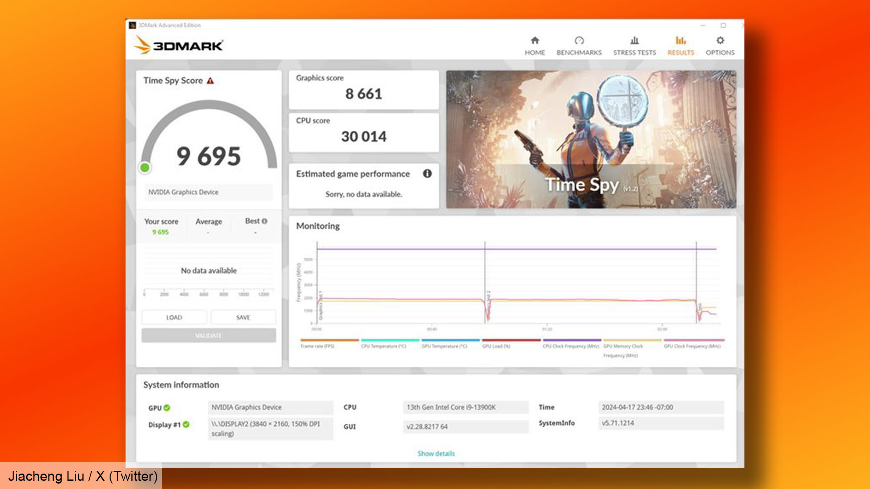
Task: Click the Best score info icon
Action: [265, 221]
